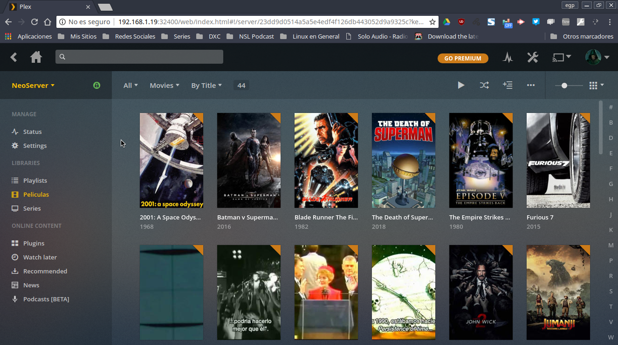Open the All filter dropdown
618x345 pixels.
(130, 86)
